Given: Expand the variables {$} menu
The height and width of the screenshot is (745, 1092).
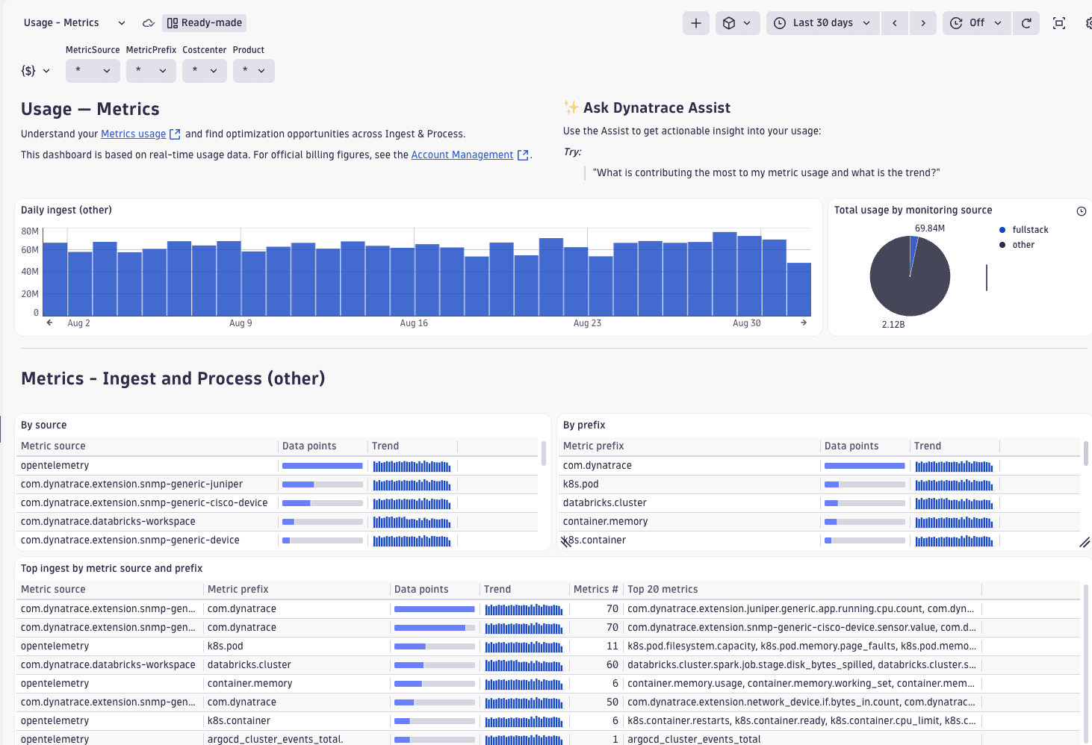Looking at the screenshot, I should tap(35, 71).
